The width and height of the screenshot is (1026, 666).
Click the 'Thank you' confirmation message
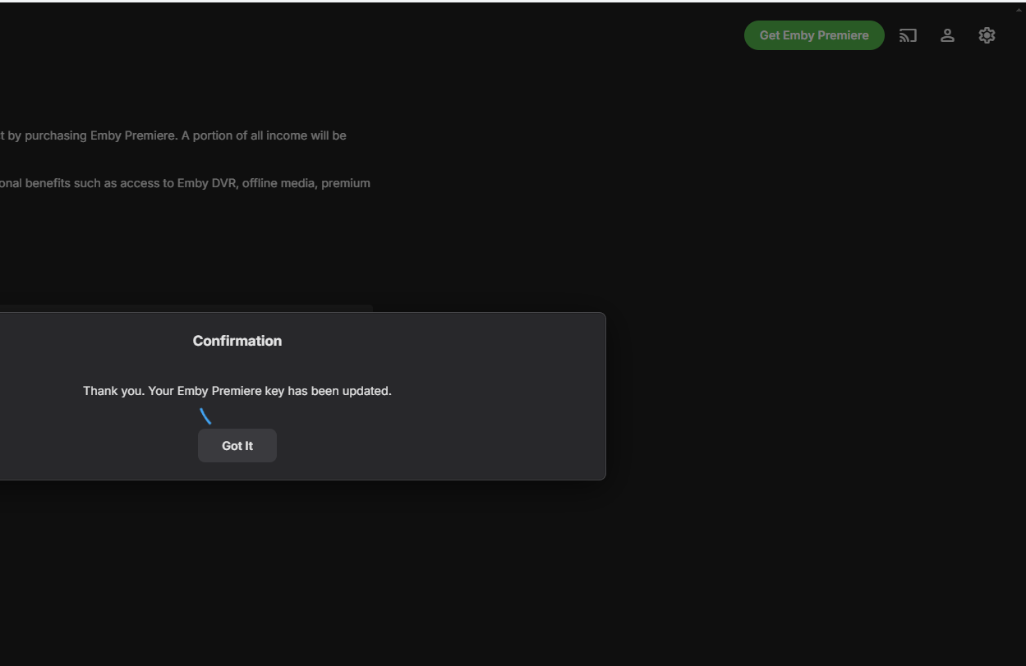237,391
